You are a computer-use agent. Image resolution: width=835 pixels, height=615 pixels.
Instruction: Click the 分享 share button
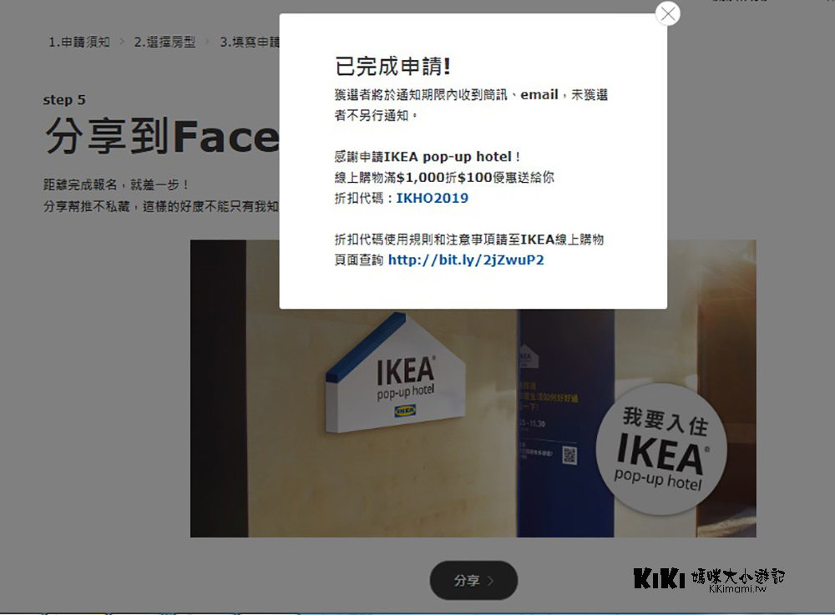tap(473, 581)
